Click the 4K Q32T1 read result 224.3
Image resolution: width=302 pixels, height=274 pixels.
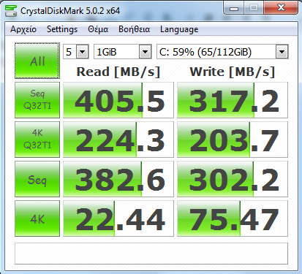point(118,140)
